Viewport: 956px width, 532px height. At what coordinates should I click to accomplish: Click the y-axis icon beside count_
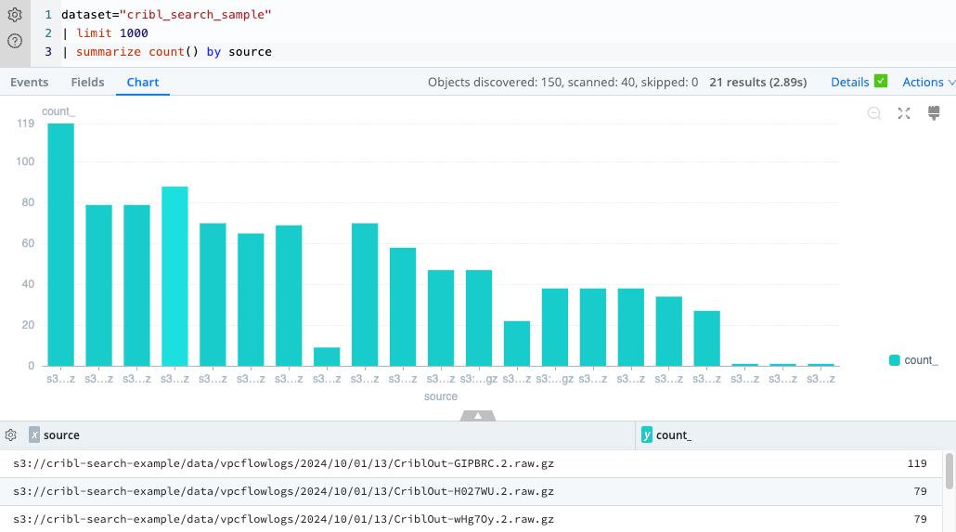647,435
